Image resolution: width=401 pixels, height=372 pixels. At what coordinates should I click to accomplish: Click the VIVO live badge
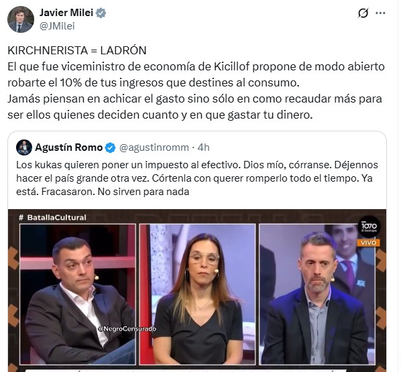[x=369, y=243]
